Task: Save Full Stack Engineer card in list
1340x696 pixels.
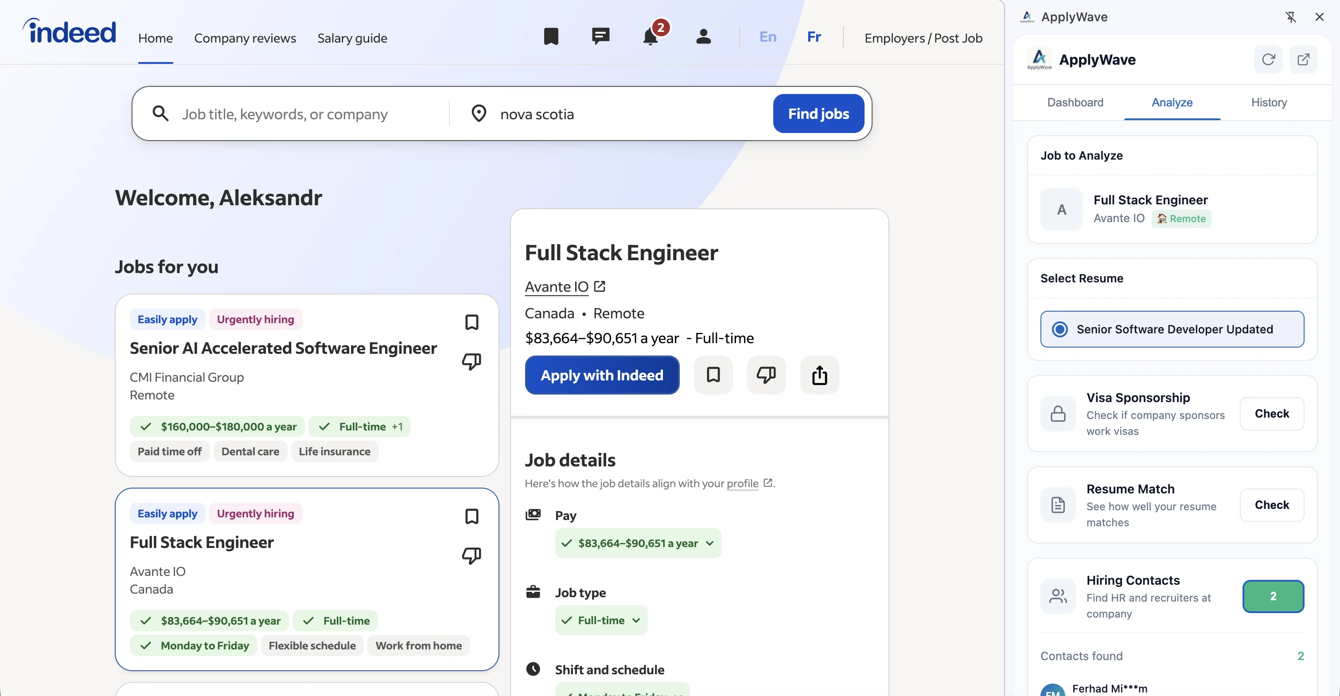Action: (471, 516)
